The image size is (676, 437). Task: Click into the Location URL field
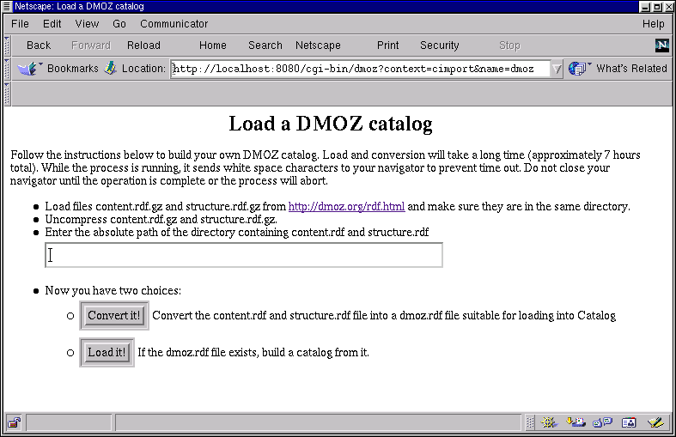coord(361,69)
